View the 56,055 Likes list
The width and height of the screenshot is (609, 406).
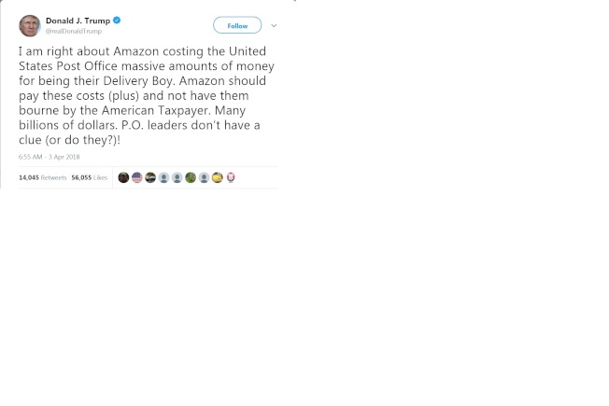click(89, 177)
